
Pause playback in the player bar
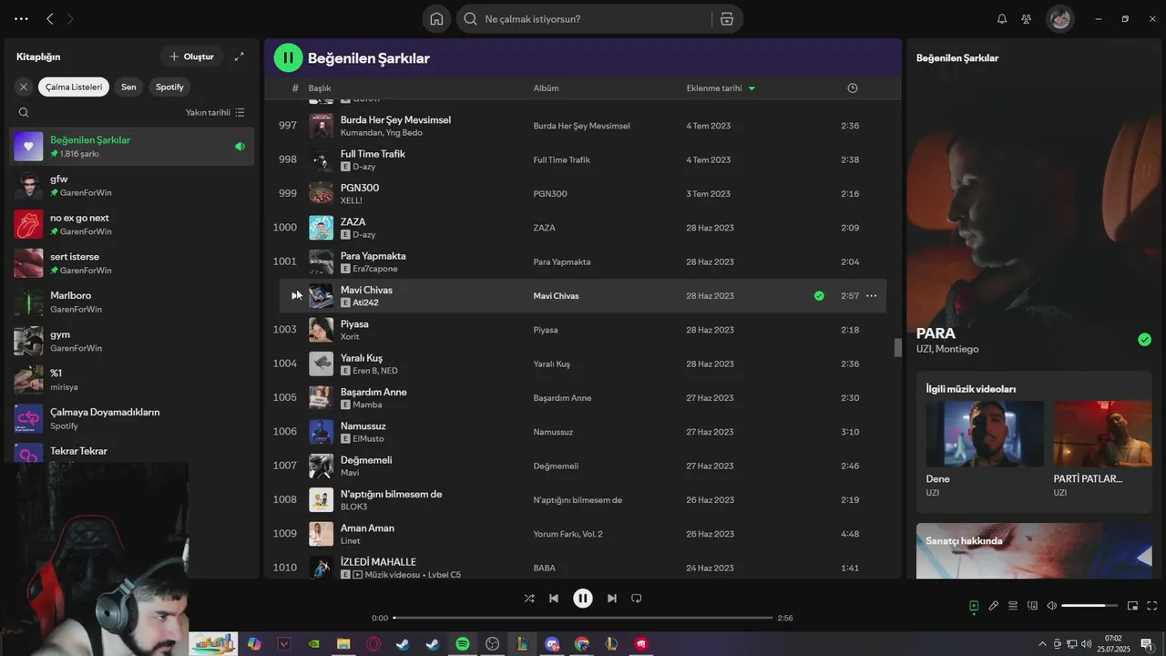point(582,599)
